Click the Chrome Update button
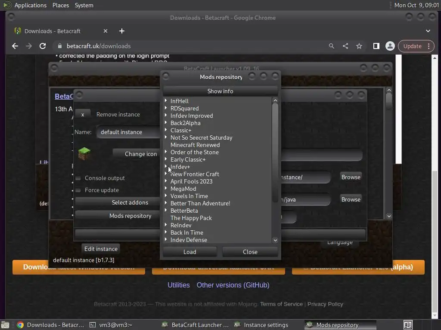 tap(412, 46)
